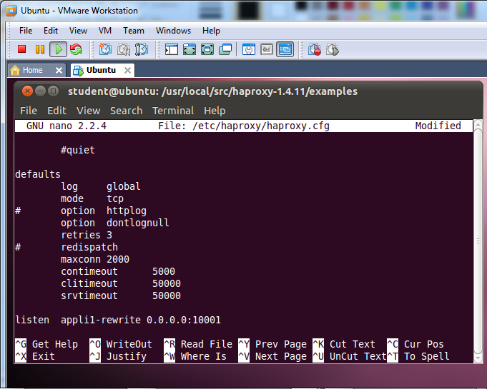Open the terminal's Edit menu
The width and height of the screenshot is (487, 389).
tap(56, 111)
